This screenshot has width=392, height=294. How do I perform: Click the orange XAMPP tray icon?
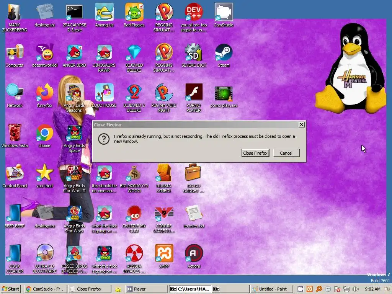pos(309,289)
